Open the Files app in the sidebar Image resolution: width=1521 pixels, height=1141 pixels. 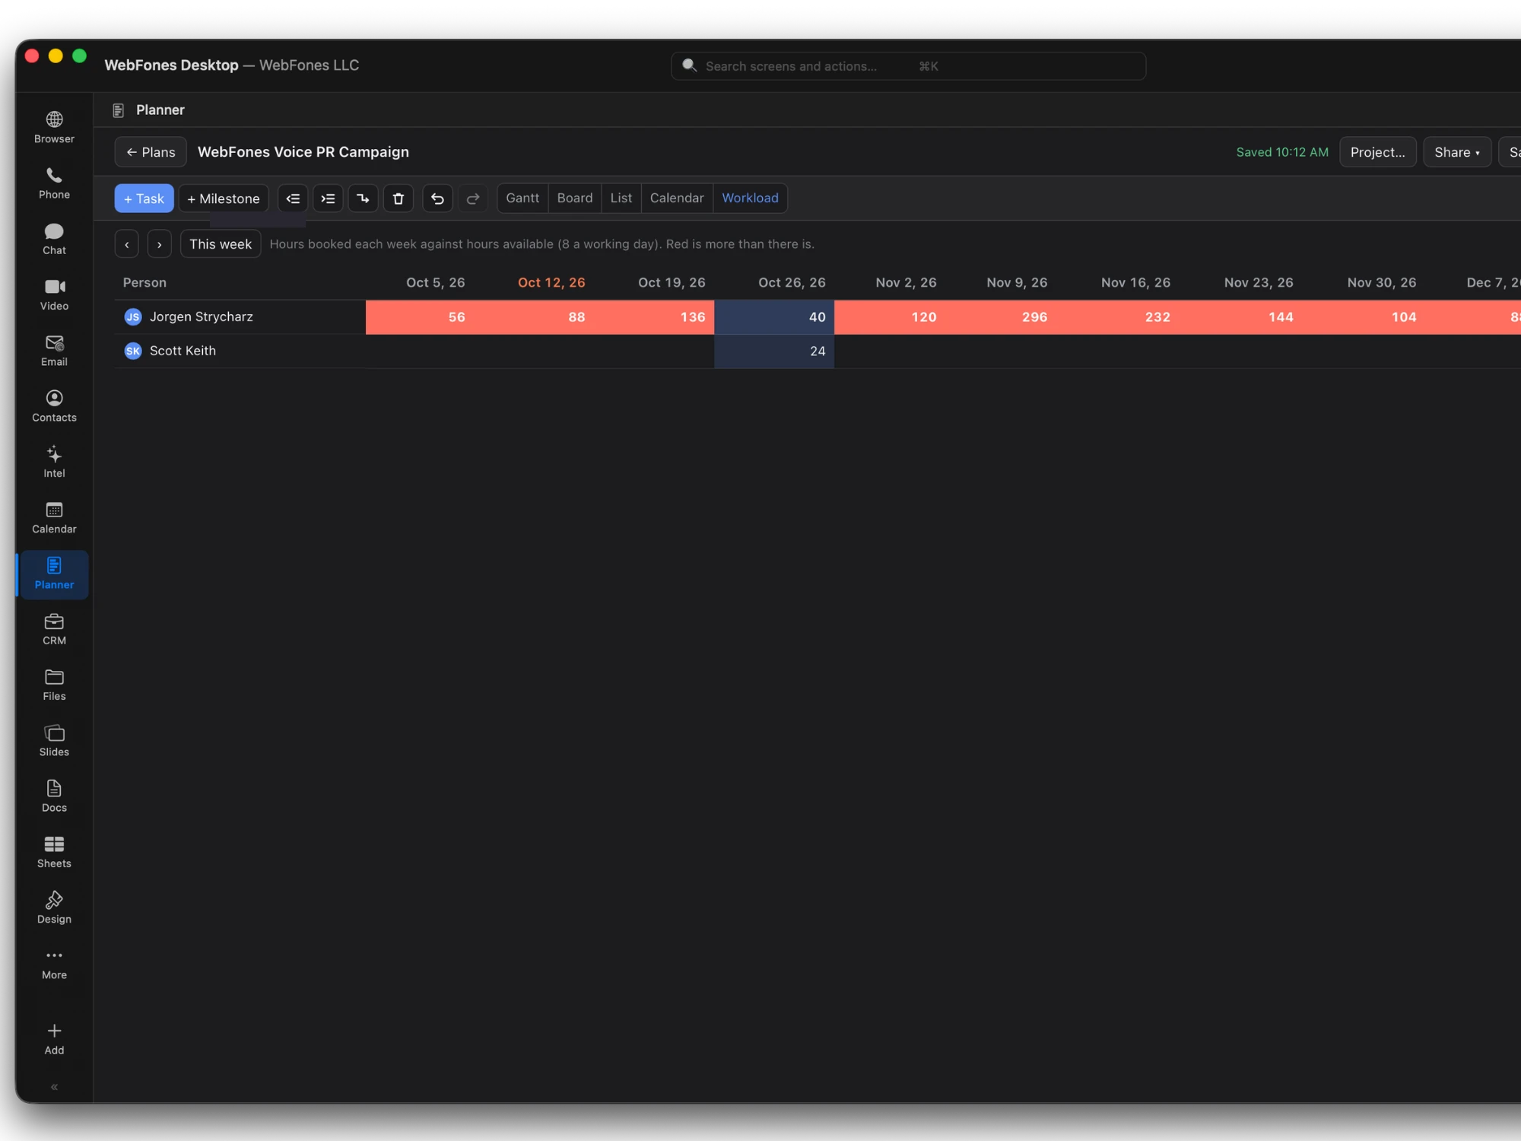click(54, 685)
